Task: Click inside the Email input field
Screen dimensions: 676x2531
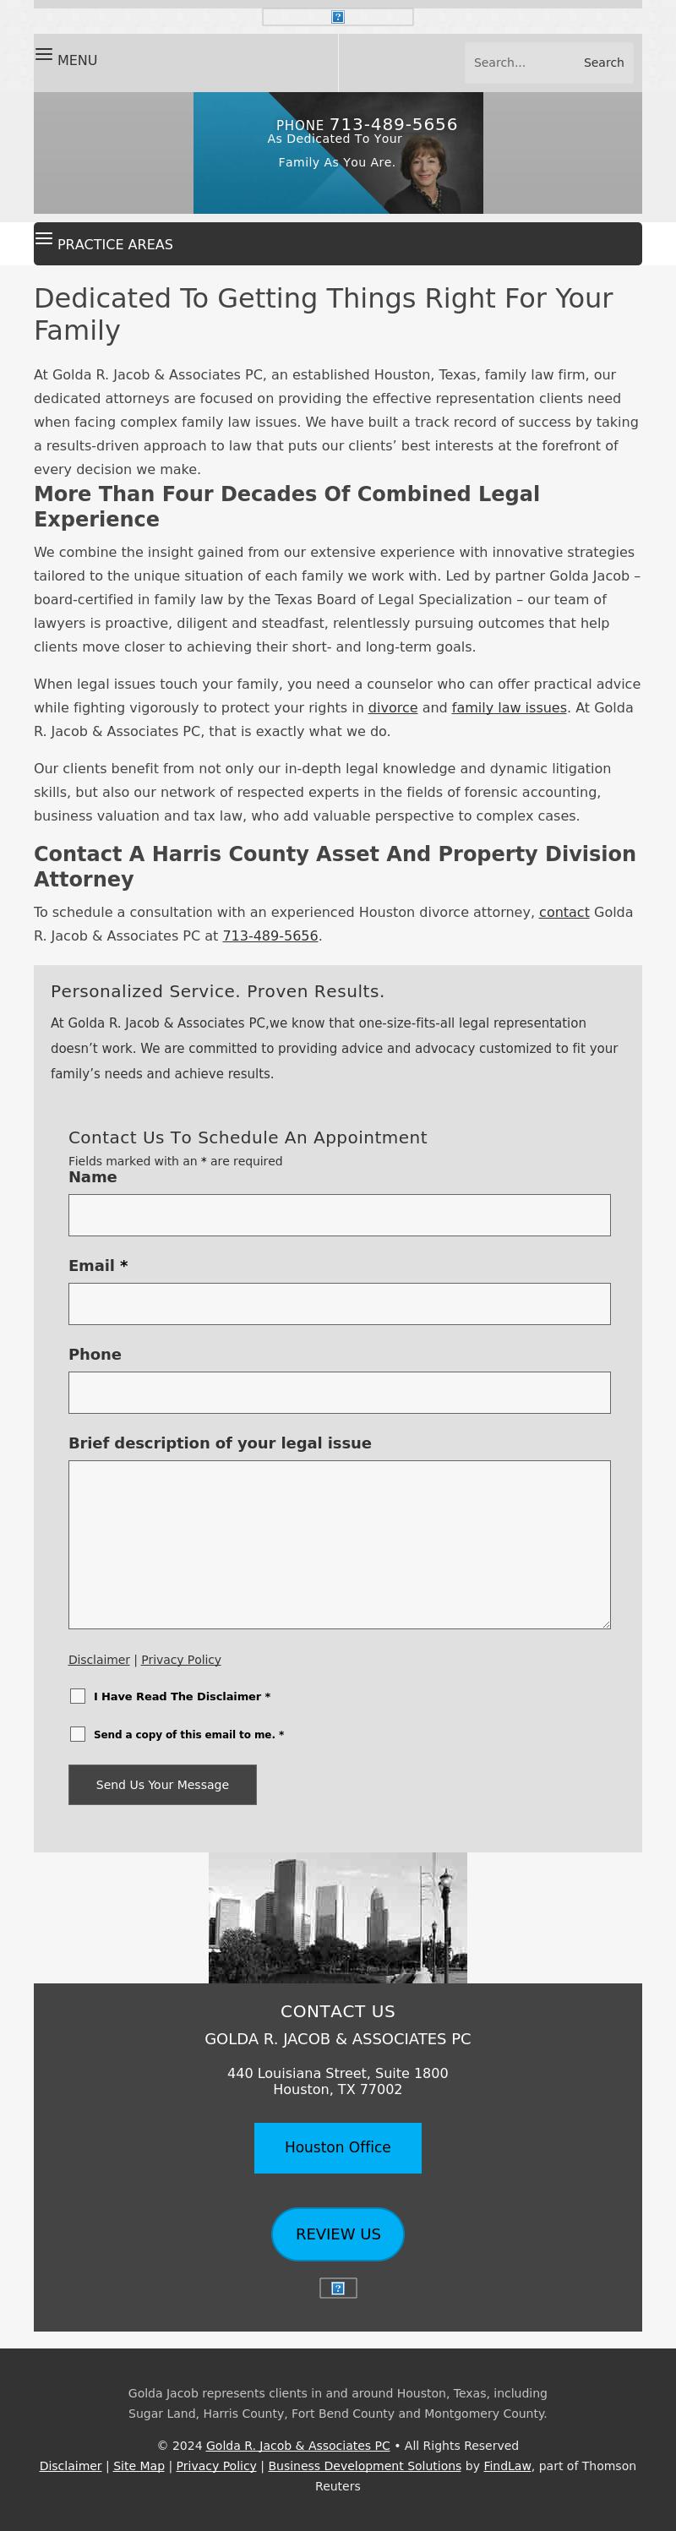Action: pos(339,1303)
